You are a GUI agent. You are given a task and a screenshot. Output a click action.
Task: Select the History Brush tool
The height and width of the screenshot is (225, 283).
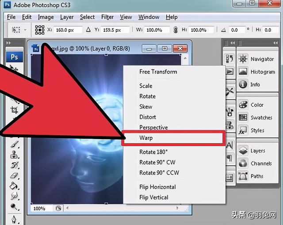(x=15, y=165)
